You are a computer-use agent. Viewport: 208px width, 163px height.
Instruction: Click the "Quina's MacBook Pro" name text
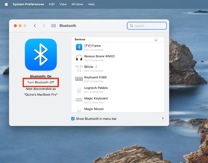point(41,95)
